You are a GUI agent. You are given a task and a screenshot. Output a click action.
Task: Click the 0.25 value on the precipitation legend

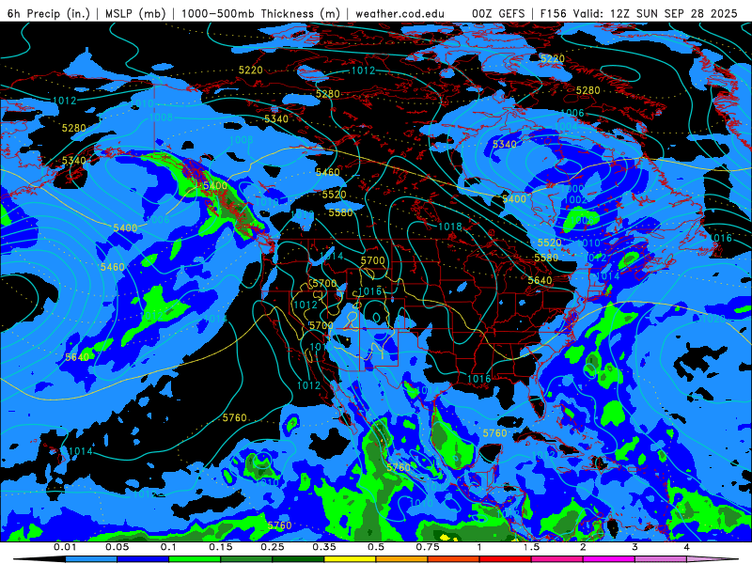pos(272,547)
